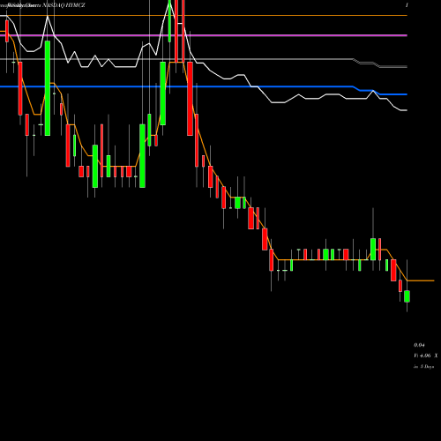Click the NASDAQ HYMCZ chart title

64,5
